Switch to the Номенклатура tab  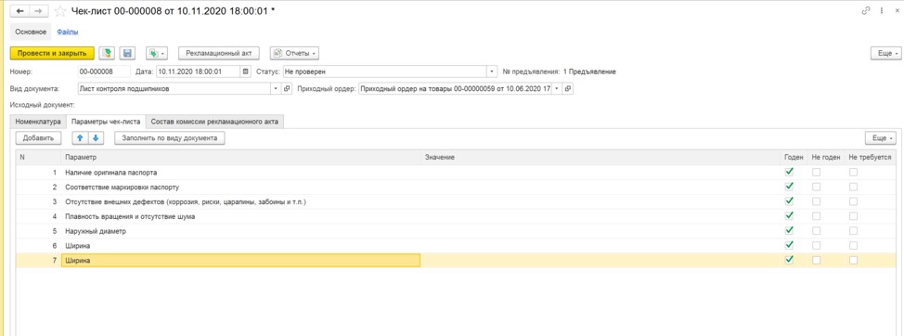(x=38, y=122)
